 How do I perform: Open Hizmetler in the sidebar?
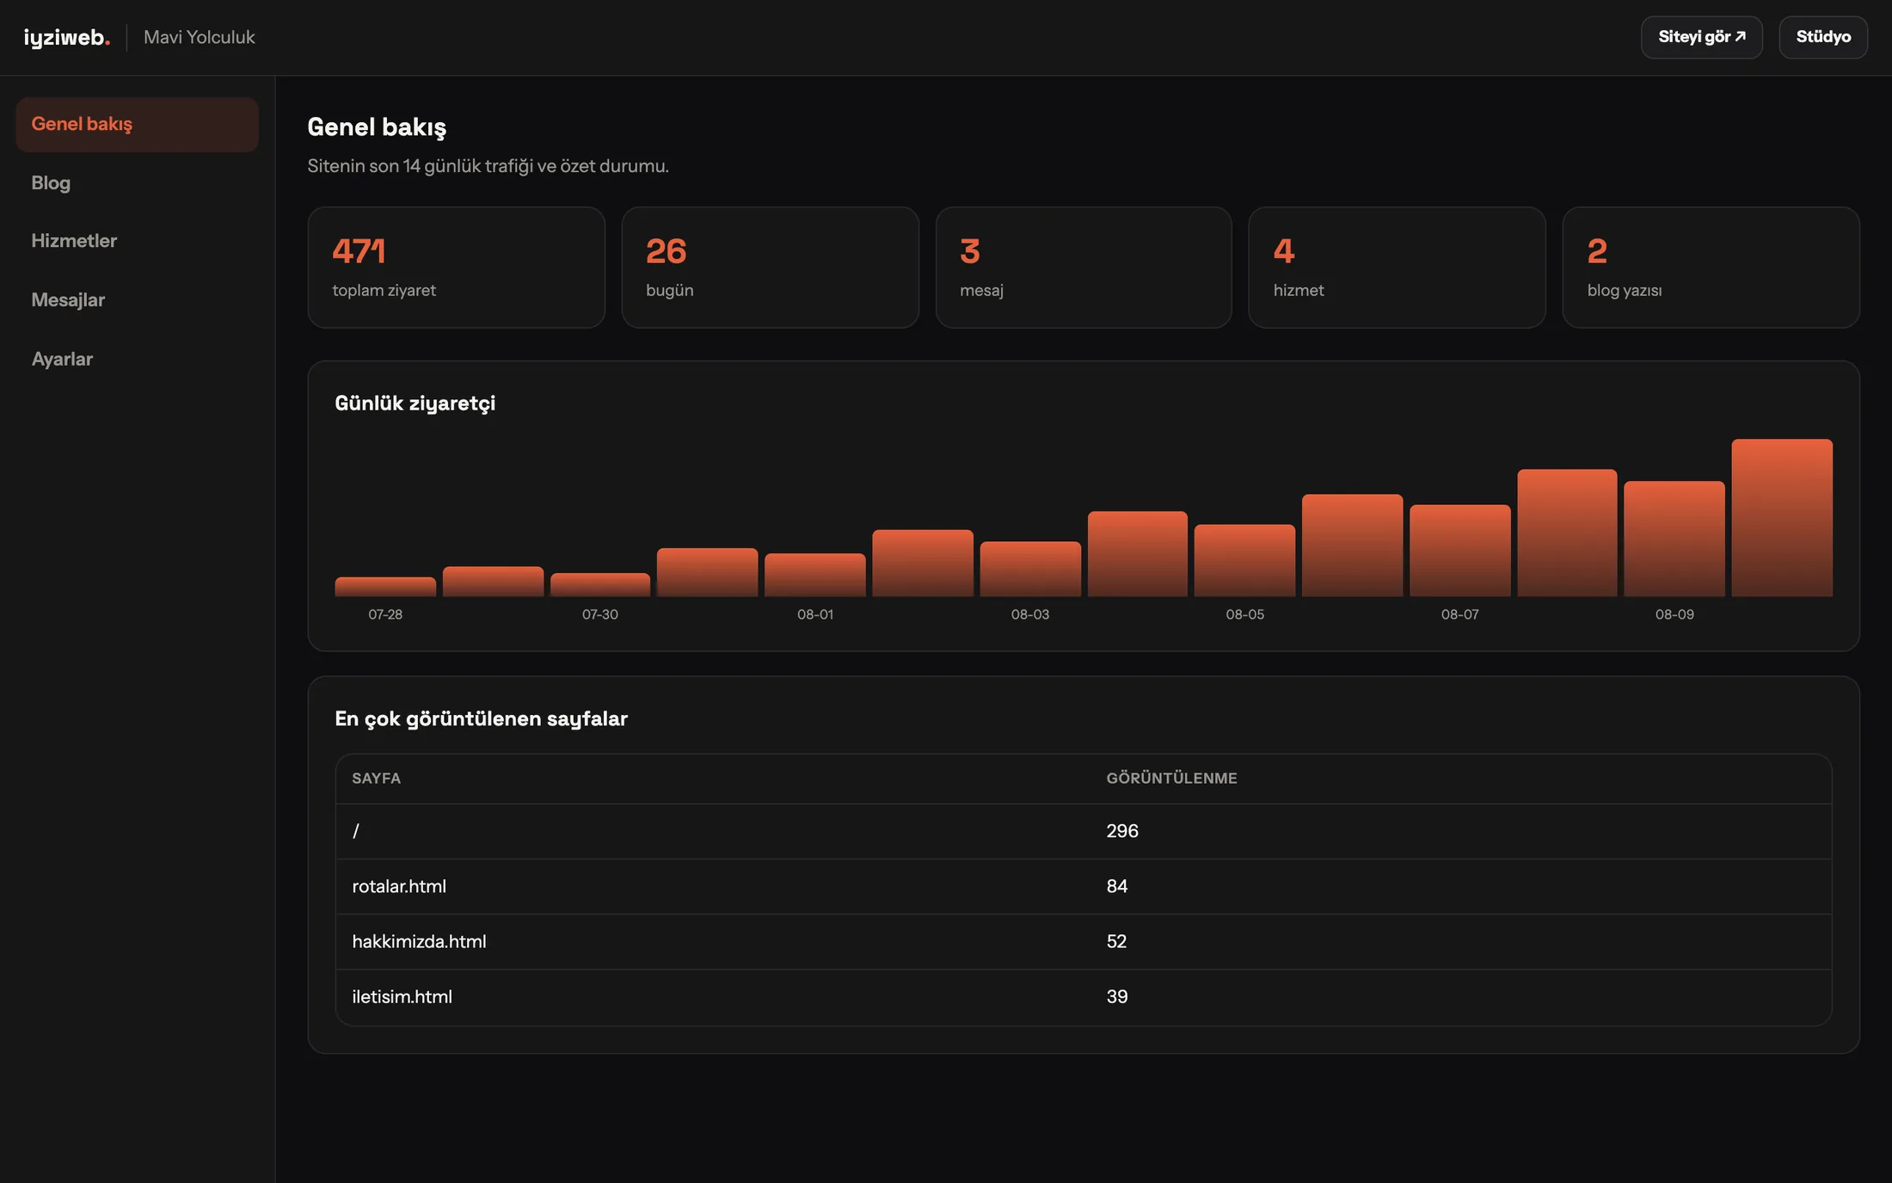[137, 241]
